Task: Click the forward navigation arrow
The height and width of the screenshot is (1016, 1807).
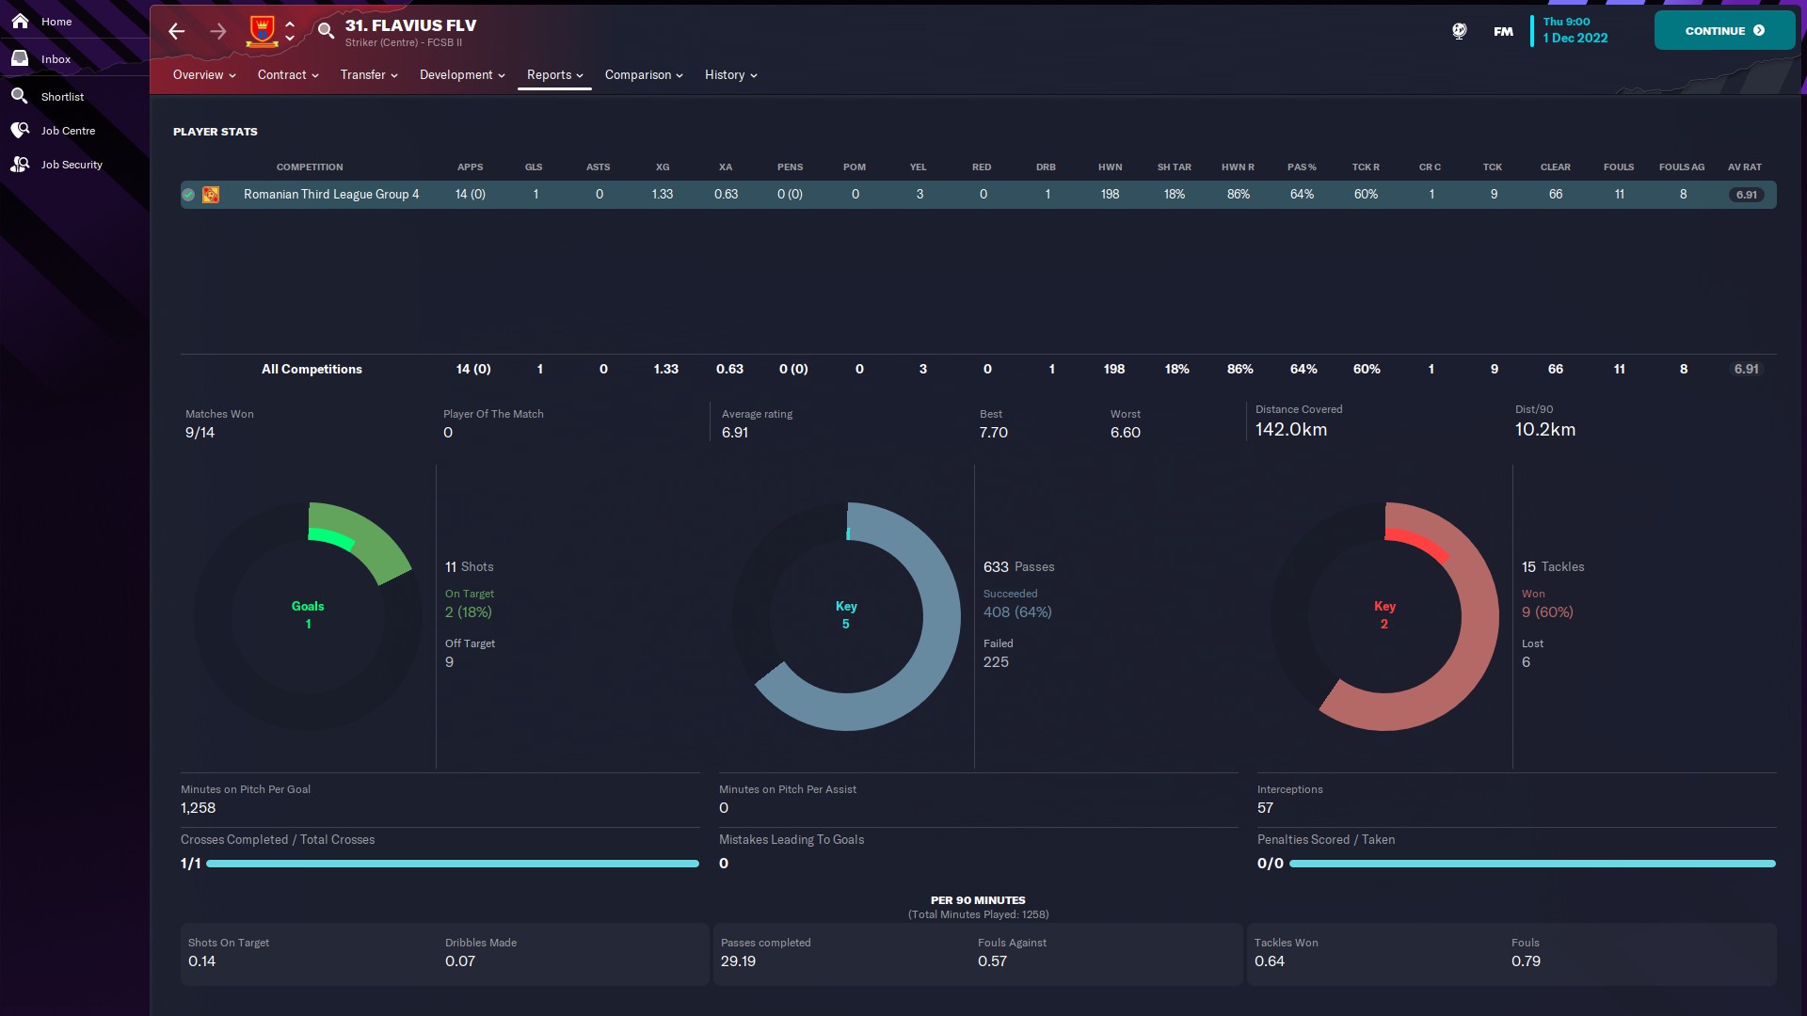Action: pos(217,31)
